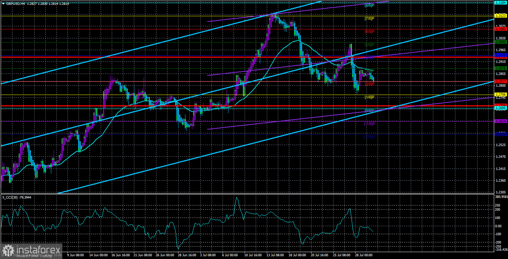This screenshot has width=508, height=259.
Task: Click the 26 Jun 00:00 time label
Action: [x=165, y=255]
